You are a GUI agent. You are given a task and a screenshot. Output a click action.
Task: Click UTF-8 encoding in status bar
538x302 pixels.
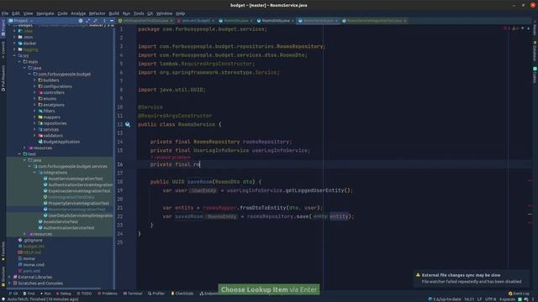[490, 299]
